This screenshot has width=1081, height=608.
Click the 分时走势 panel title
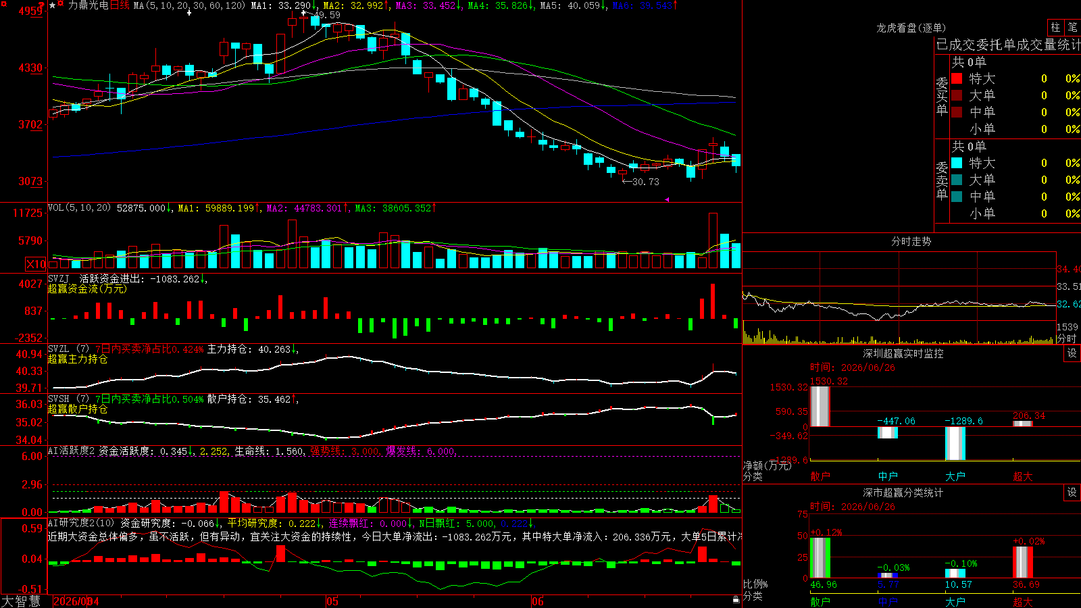coord(911,241)
